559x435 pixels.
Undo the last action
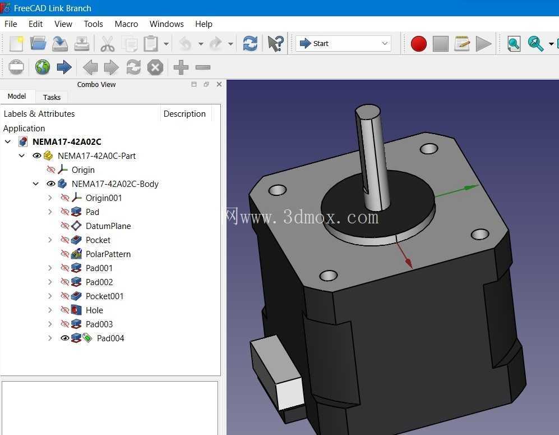[x=186, y=44]
